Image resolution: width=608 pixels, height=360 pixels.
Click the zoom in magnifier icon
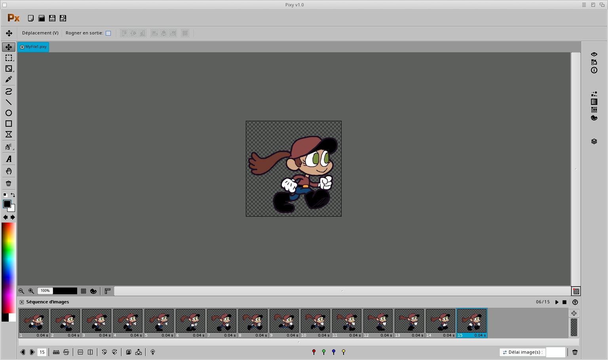[31, 291]
